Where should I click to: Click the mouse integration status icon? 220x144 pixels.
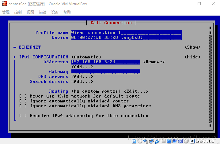pos(186,141)
